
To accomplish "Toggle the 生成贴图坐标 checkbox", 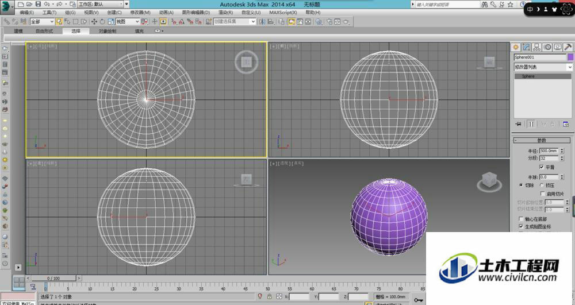I will click(521, 227).
